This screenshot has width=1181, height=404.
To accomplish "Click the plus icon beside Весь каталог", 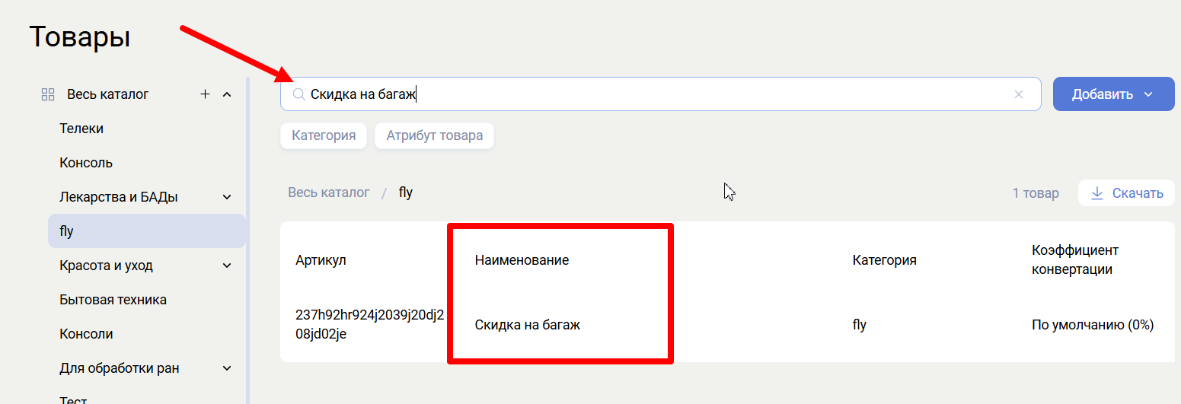I will click(x=205, y=94).
